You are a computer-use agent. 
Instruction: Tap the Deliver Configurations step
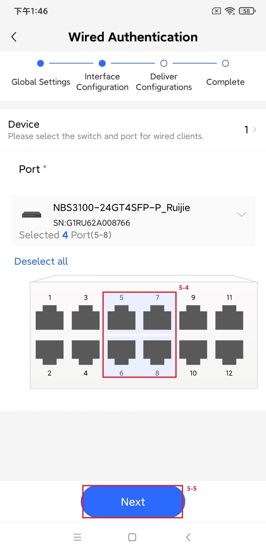pos(164,63)
